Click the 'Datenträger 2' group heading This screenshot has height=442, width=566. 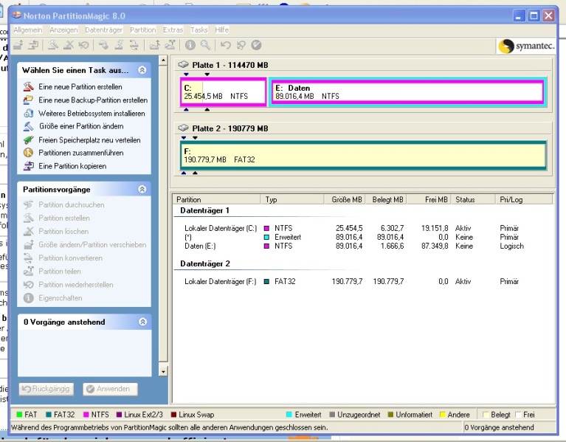pos(205,263)
